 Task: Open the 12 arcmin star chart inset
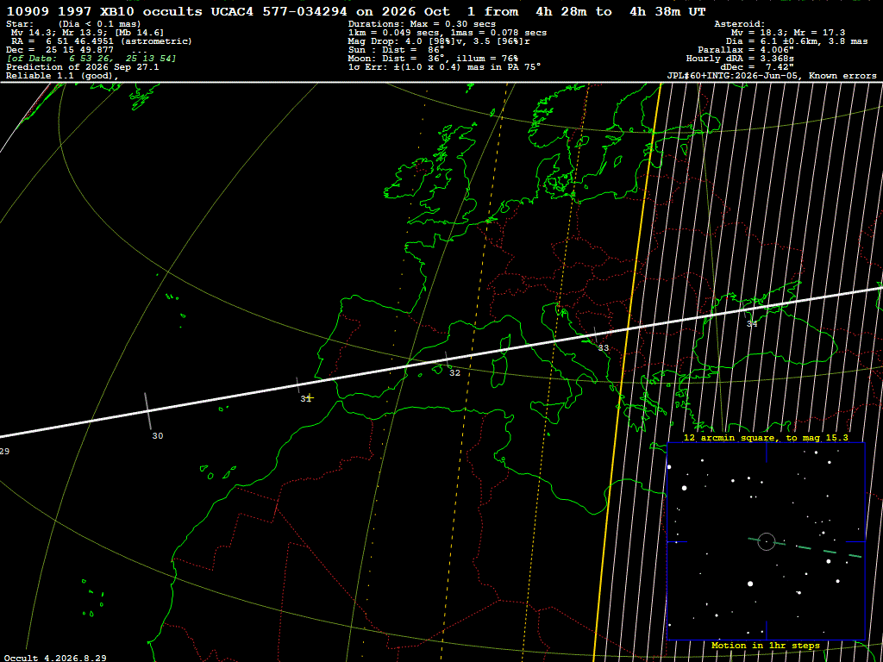pyautogui.click(x=766, y=541)
